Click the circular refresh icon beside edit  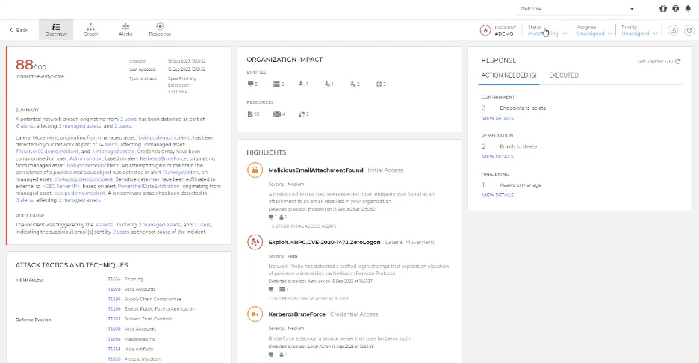click(689, 31)
